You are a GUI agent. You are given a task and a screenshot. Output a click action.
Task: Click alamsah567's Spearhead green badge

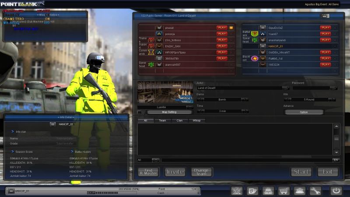click(151, 64)
